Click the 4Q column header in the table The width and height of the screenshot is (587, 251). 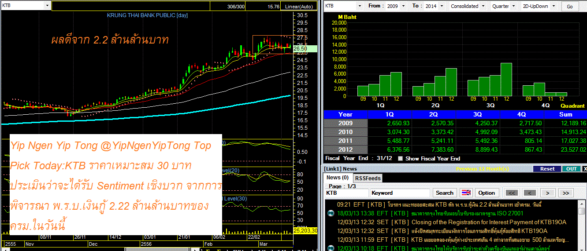[521, 114]
